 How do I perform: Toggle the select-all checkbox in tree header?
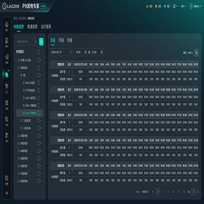pos(39,52)
